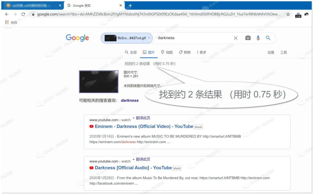This screenshot has width=313, height=194.
Task: Clear the darkness query with the X
Action: [x=236, y=38]
